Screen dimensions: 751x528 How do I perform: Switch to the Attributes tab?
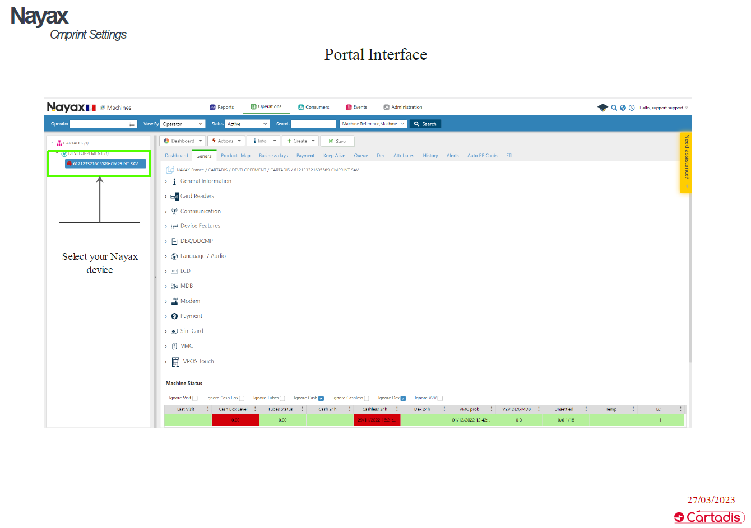coord(404,156)
